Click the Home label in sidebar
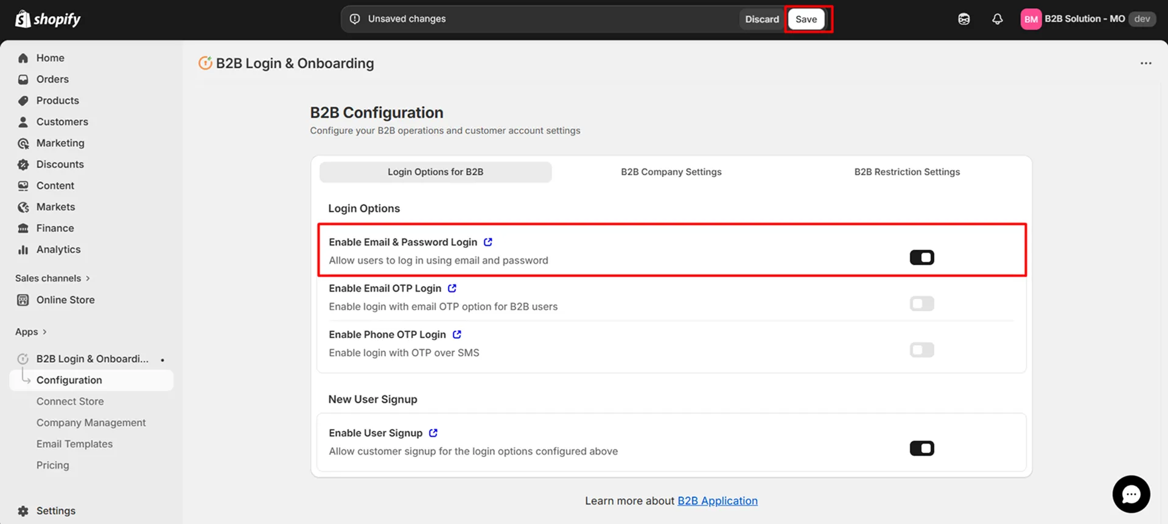 point(50,58)
